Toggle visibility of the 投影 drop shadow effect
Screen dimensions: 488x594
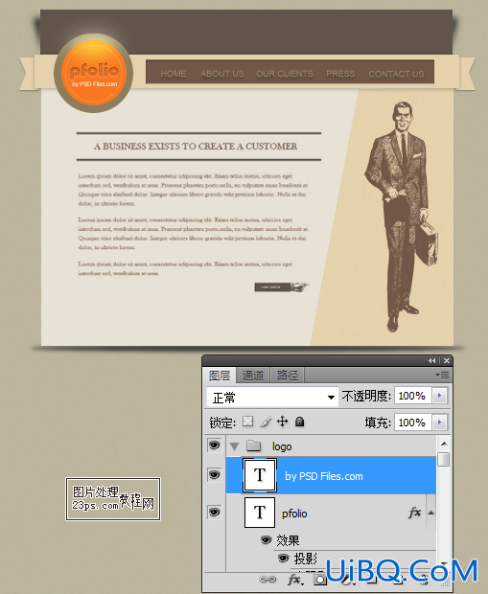click(x=283, y=558)
